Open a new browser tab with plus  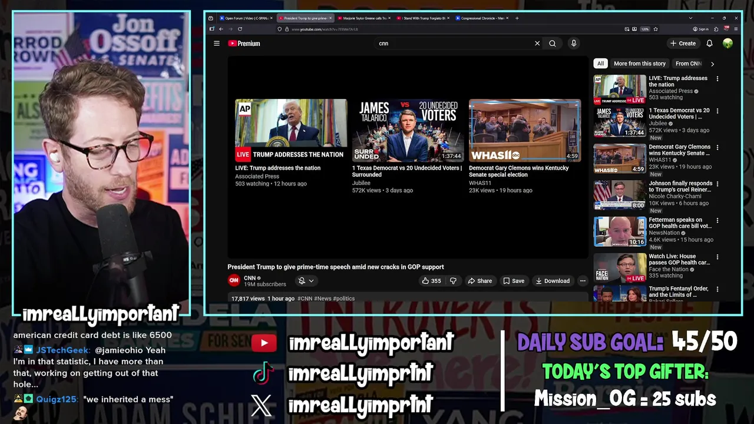[517, 18]
